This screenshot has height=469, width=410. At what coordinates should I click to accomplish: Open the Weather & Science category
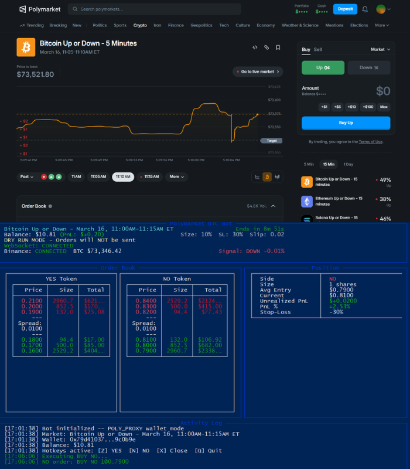click(300, 25)
